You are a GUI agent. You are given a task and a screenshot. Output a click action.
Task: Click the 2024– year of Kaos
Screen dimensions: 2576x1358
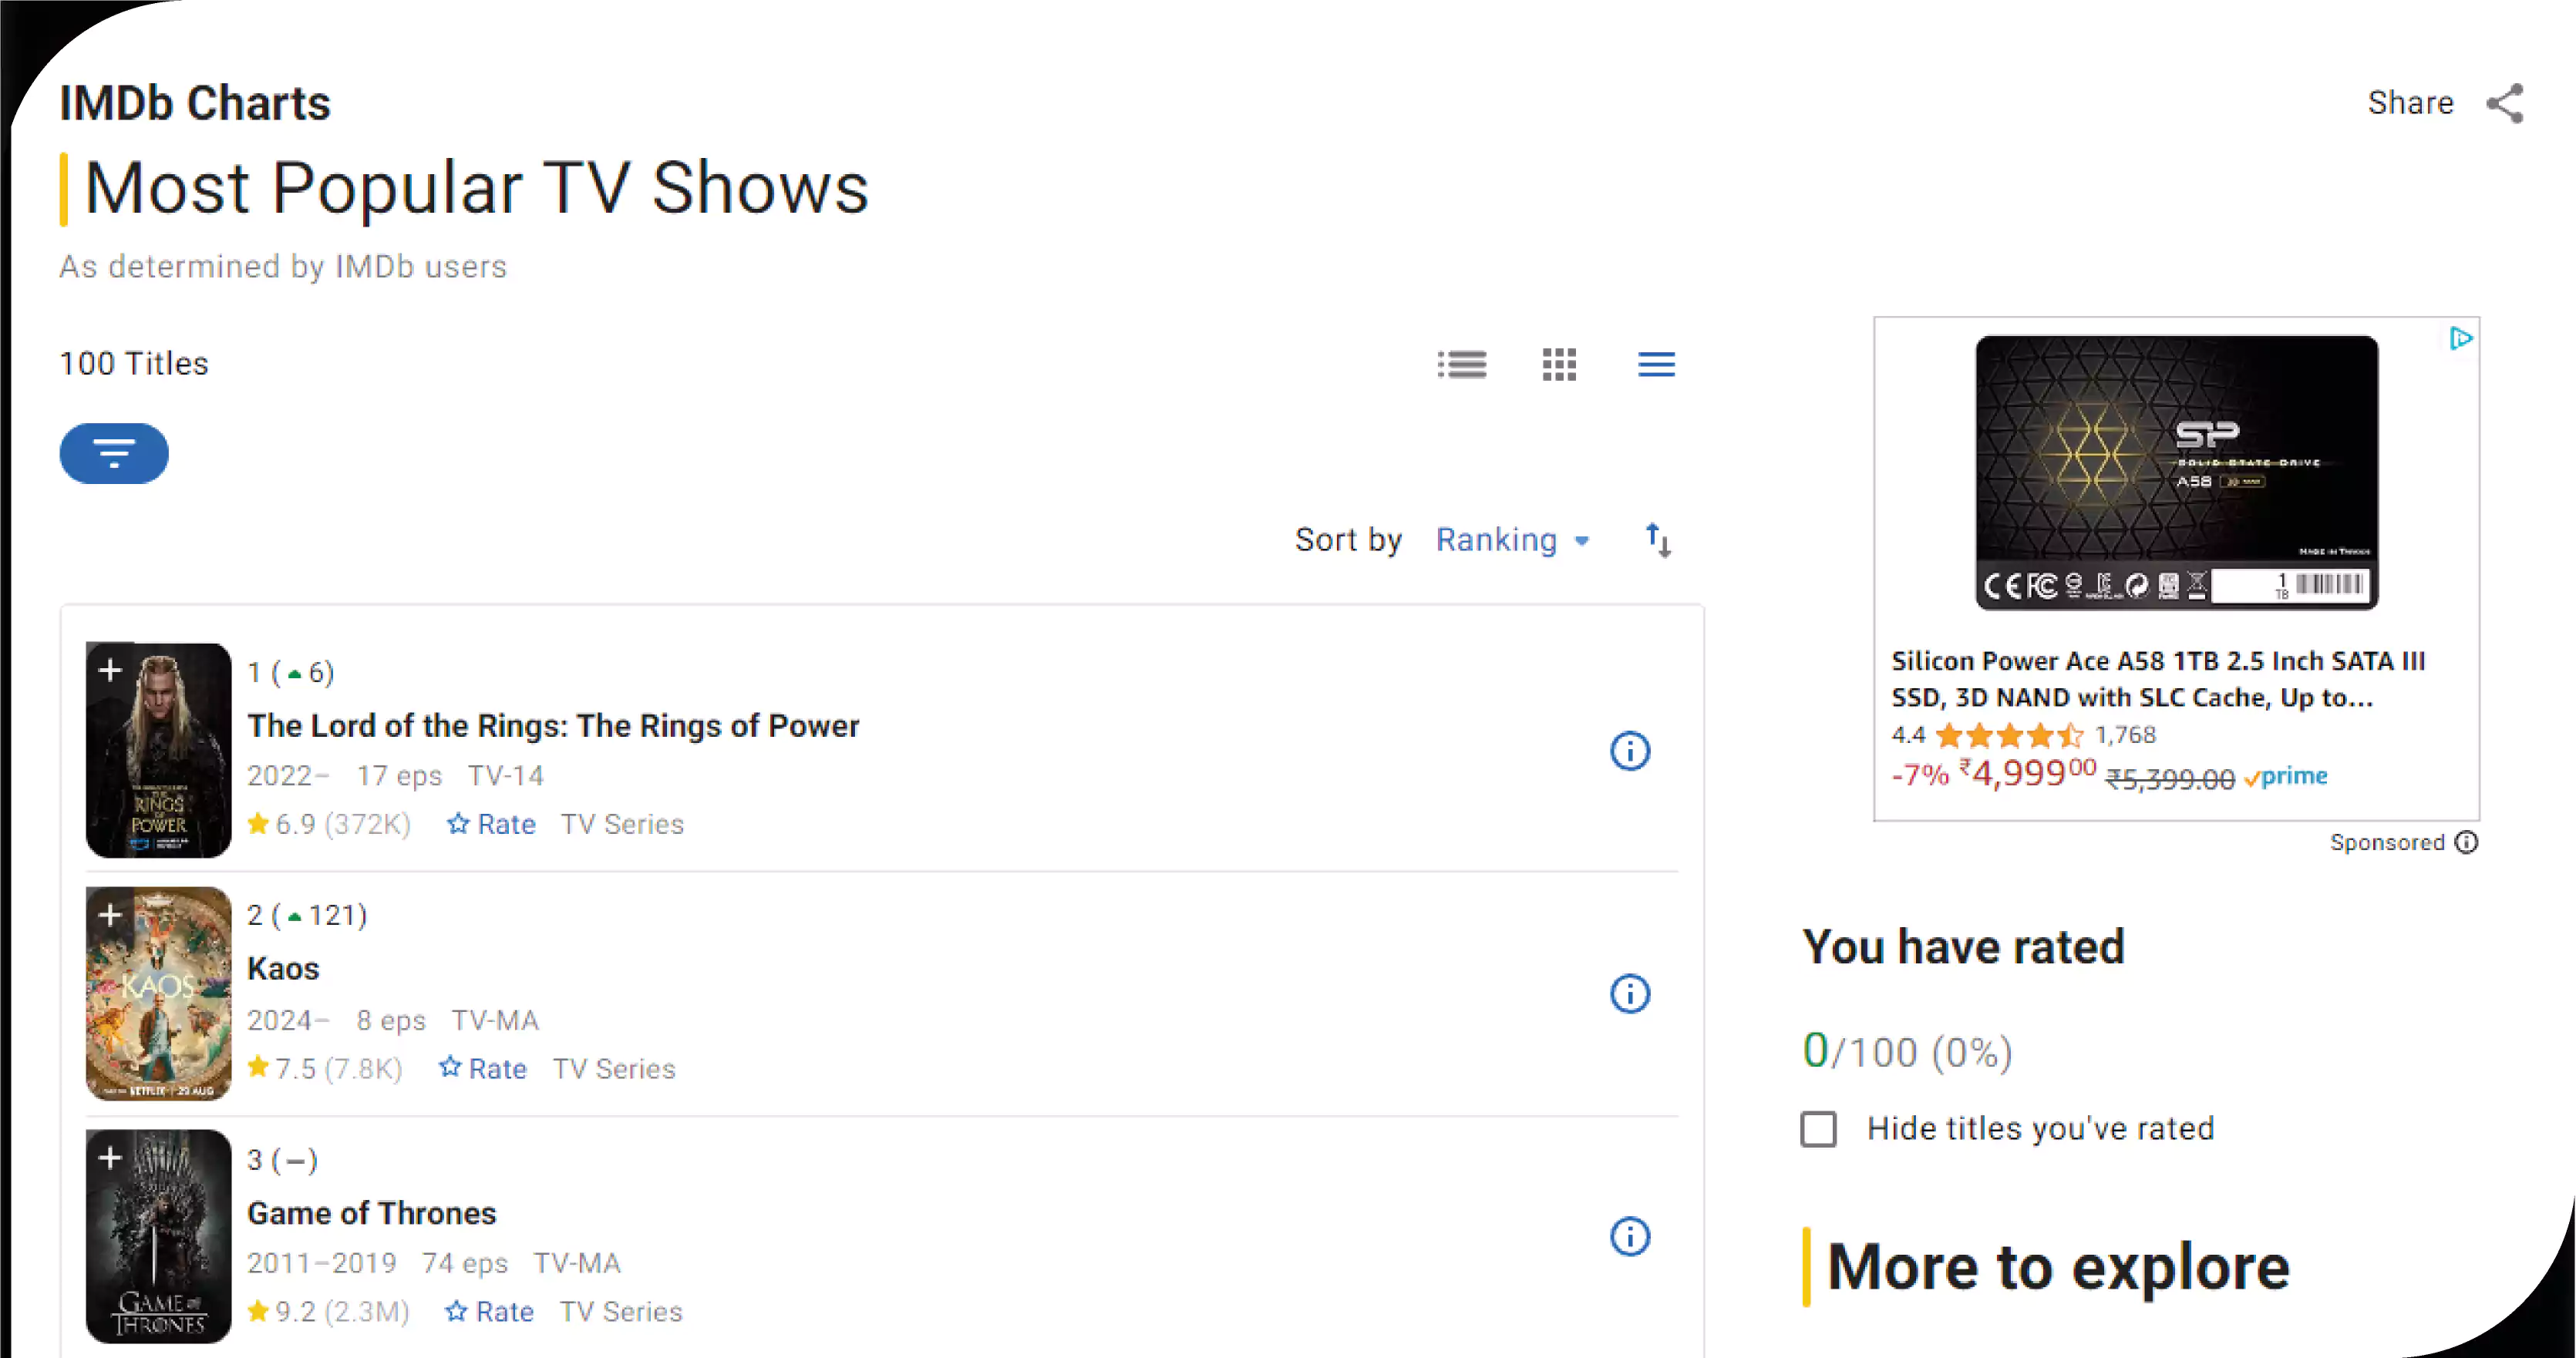point(288,1020)
